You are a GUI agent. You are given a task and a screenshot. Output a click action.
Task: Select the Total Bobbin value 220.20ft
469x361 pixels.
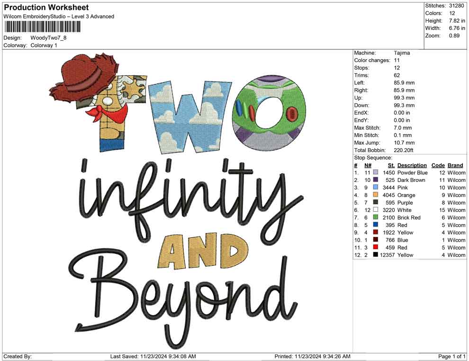click(403, 150)
